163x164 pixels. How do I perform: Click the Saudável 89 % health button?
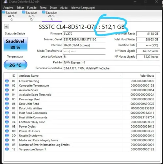point(15,44)
